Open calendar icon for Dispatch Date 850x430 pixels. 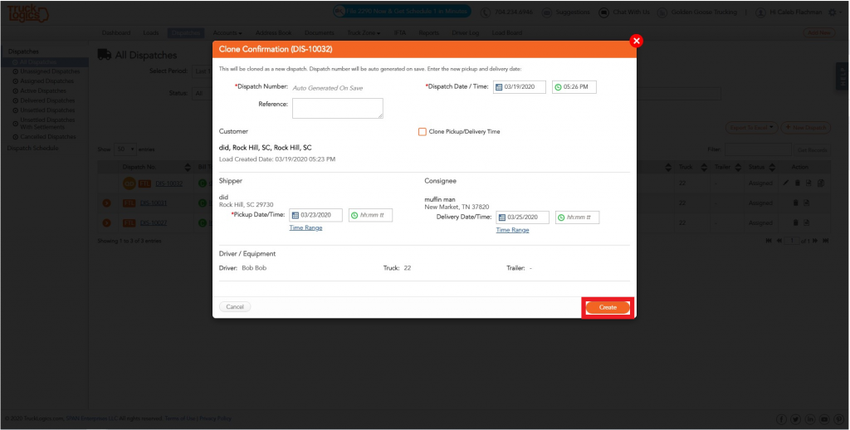coord(499,87)
